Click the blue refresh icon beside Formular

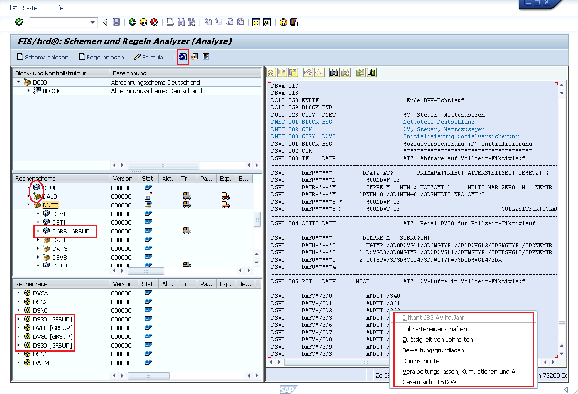coord(183,57)
